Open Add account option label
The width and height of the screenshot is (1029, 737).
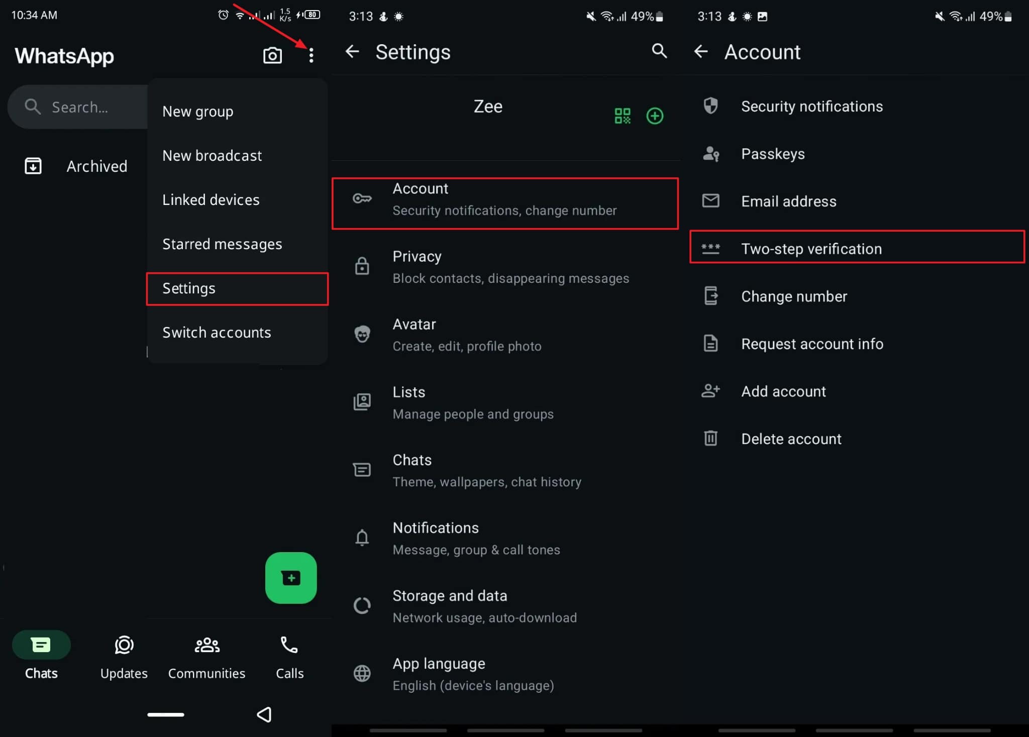click(783, 391)
